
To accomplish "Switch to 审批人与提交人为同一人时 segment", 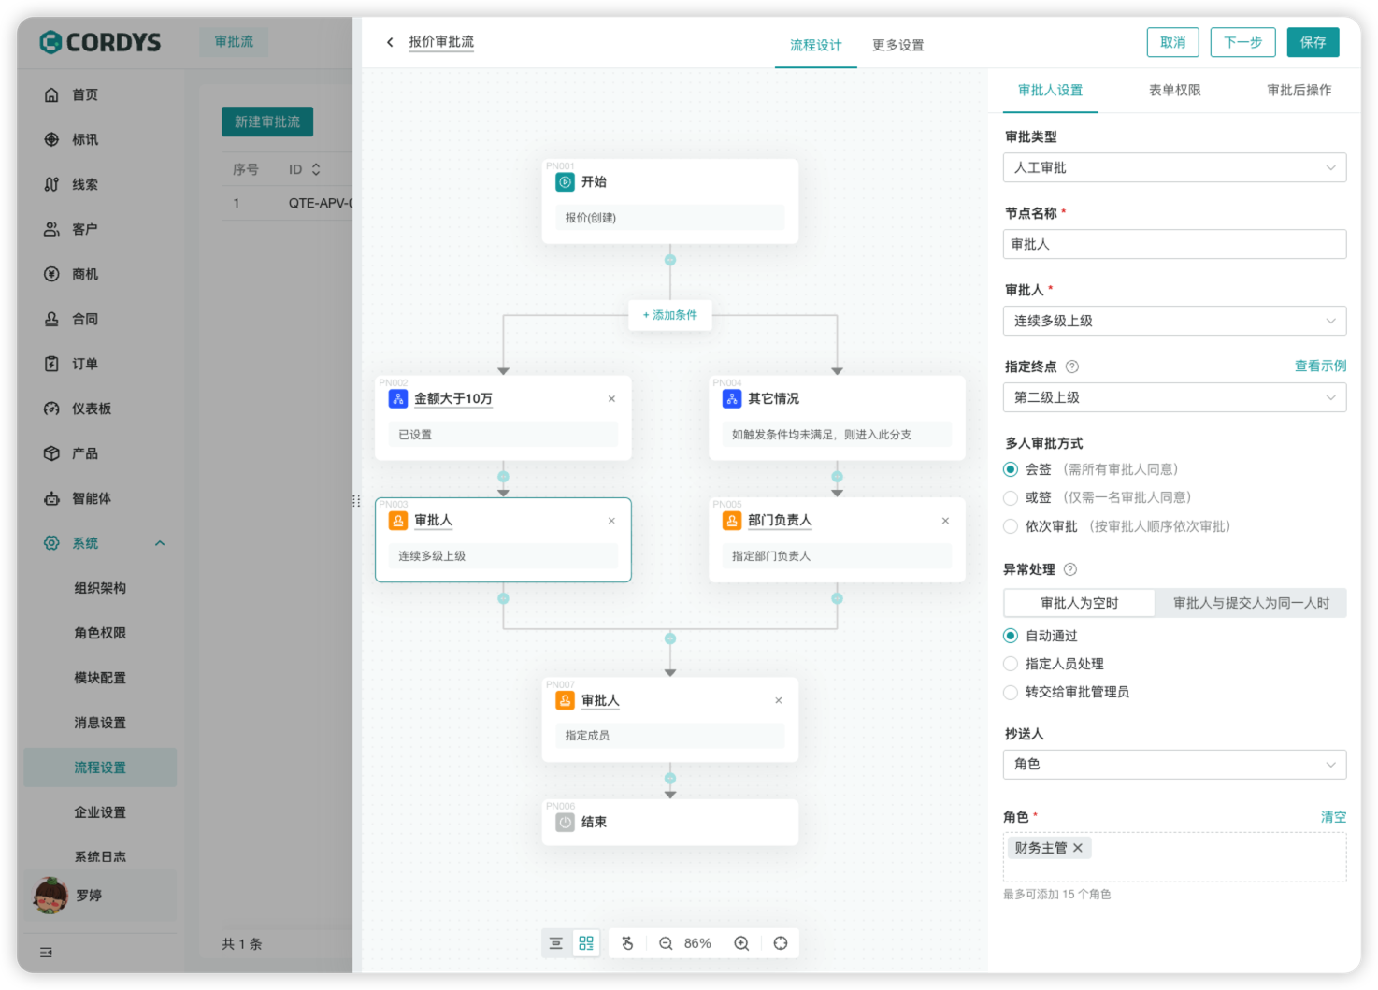I will pyautogui.click(x=1251, y=603).
